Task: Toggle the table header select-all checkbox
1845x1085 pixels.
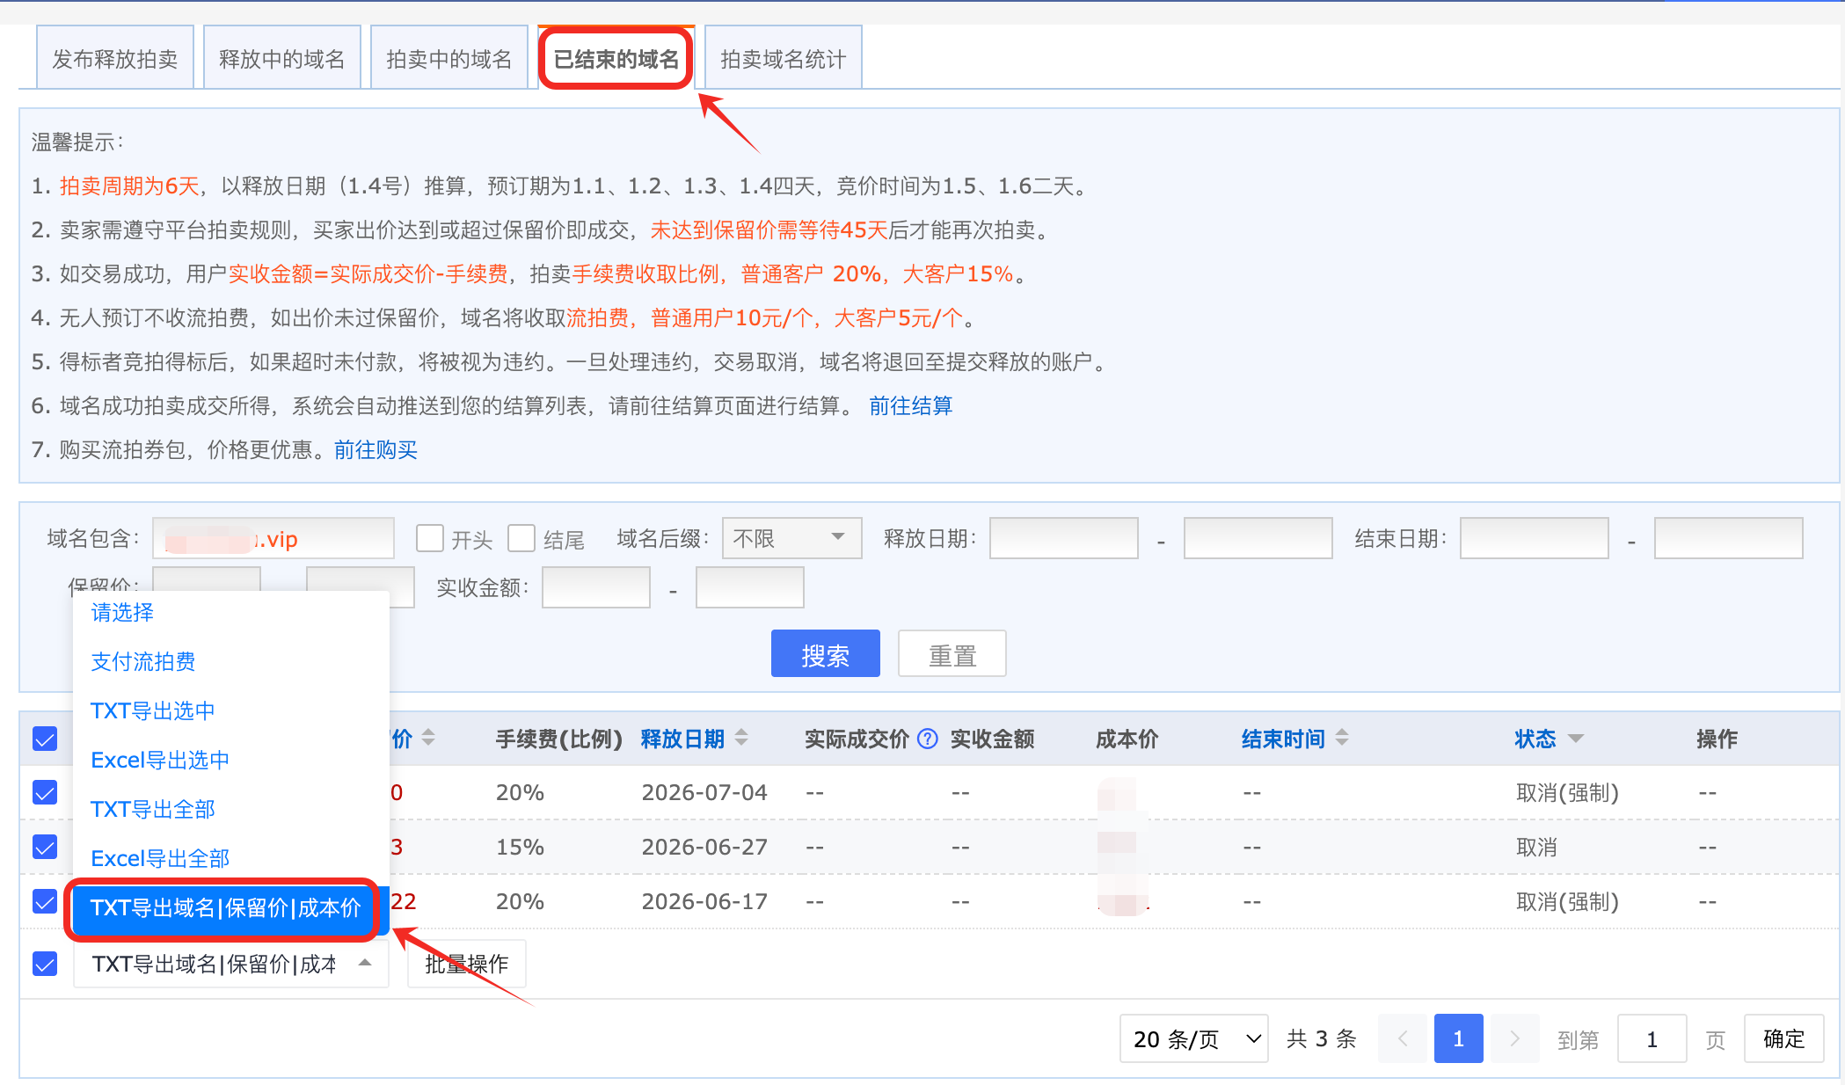Action: point(45,739)
